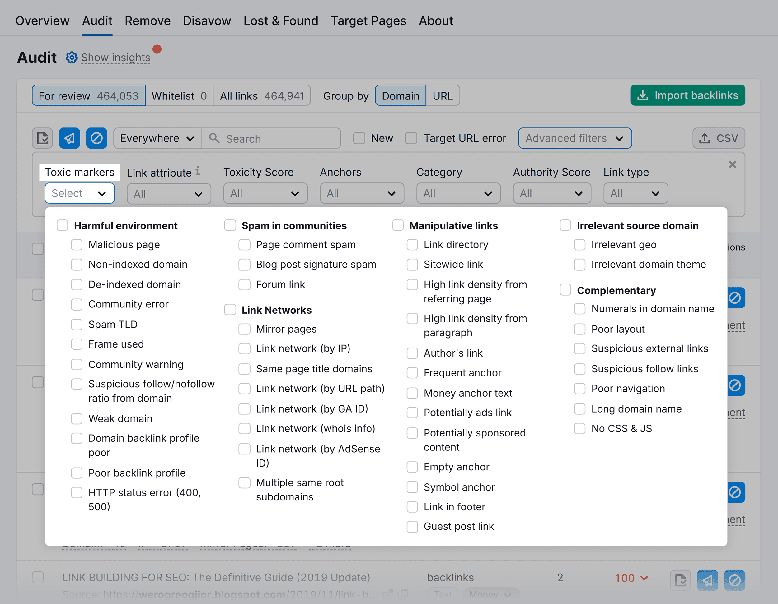Click Import backlinks button
The height and width of the screenshot is (604, 778).
click(687, 95)
